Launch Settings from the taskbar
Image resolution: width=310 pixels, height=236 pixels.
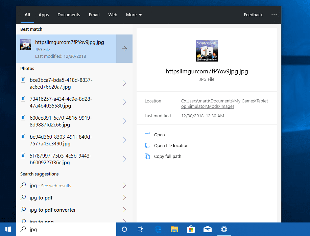pos(224,229)
